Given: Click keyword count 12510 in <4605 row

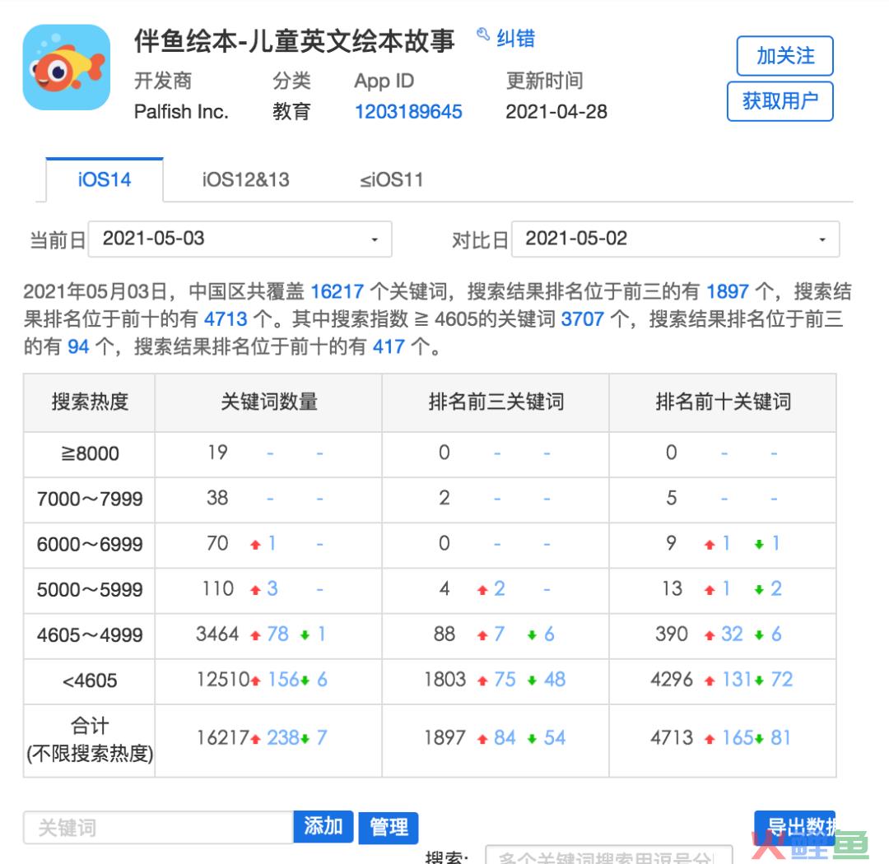Looking at the screenshot, I should pyautogui.click(x=223, y=679).
